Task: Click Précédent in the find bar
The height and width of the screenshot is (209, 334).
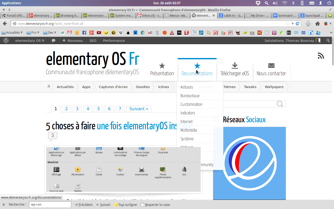Action: pyautogui.click(x=84, y=205)
